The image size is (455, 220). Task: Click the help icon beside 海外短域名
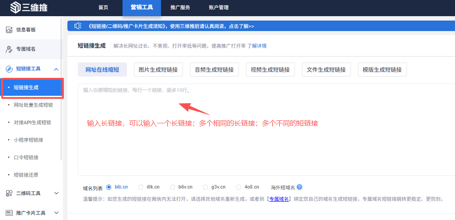point(299,187)
